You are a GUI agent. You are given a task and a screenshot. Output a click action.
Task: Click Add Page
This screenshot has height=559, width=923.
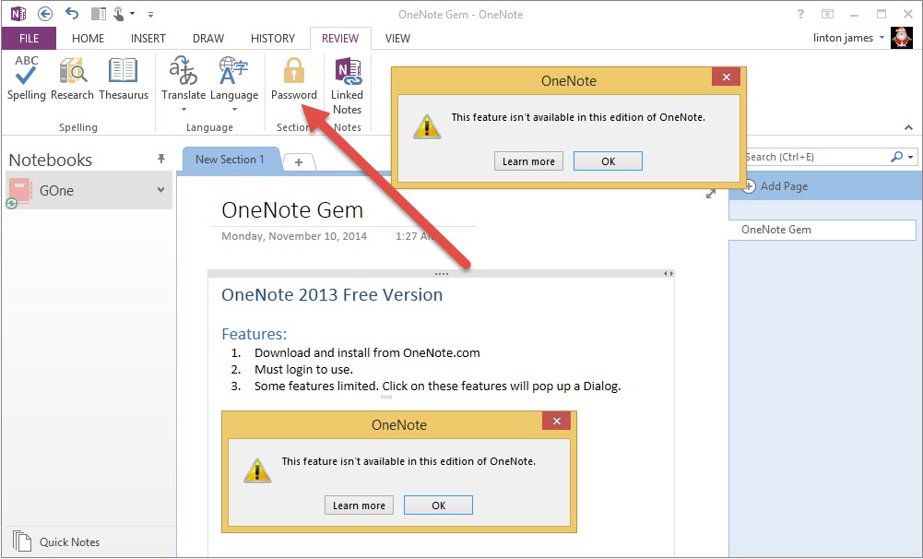[775, 186]
